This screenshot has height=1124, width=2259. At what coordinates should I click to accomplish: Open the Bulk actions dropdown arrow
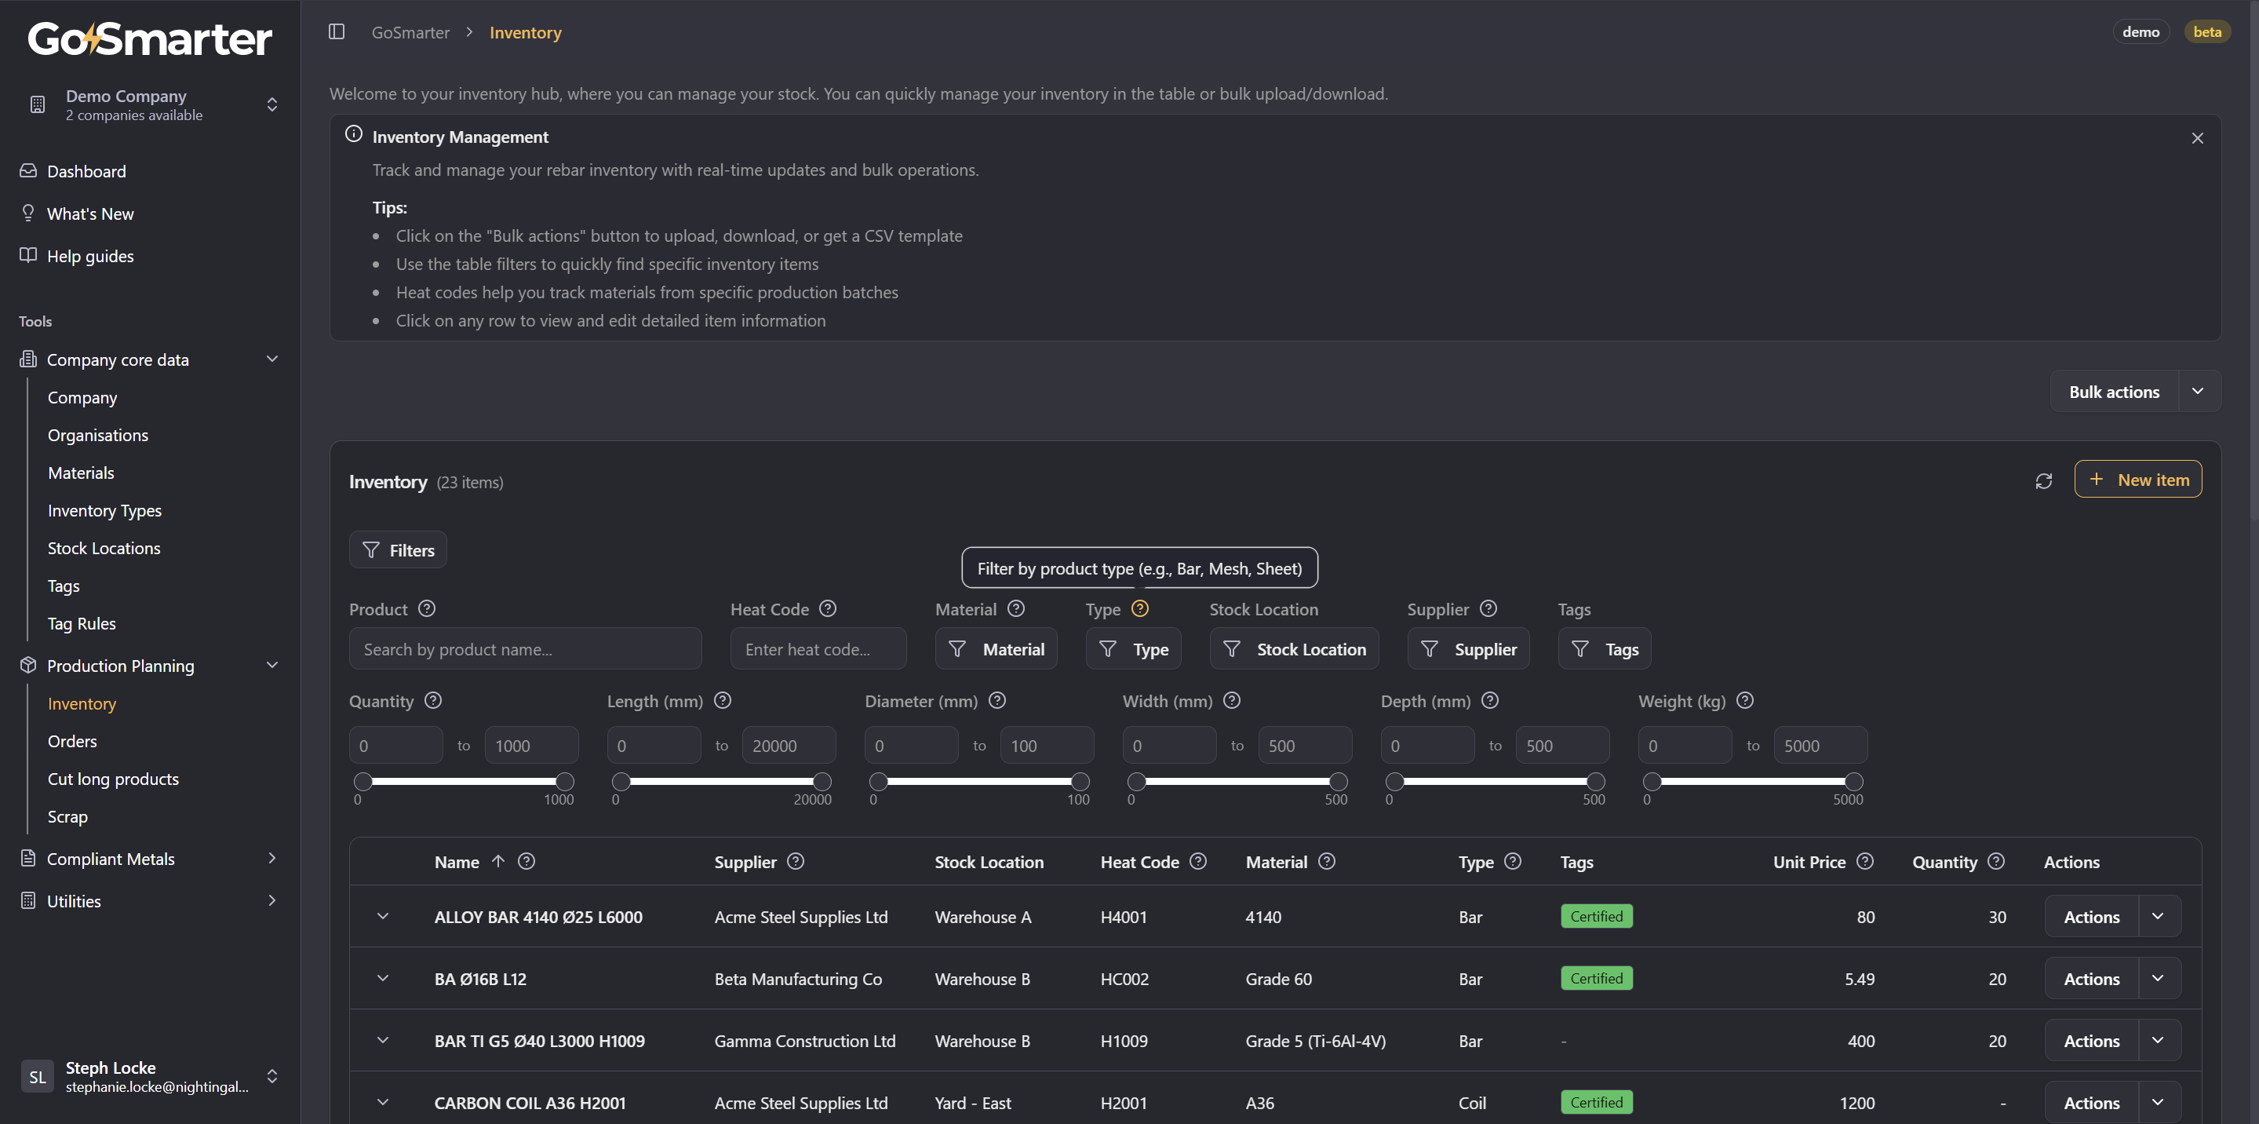coord(2198,392)
